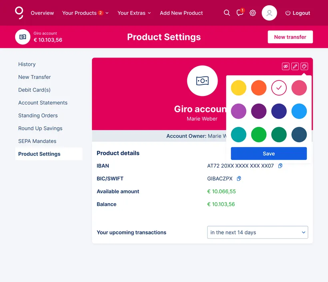Expand the Your Extras menu
The width and height of the screenshot is (328, 282).
tap(134, 13)
